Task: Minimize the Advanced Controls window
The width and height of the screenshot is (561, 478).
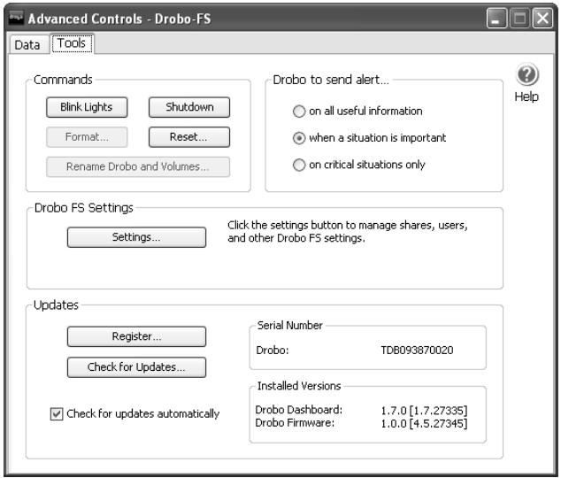Action: [x=496, y=18]
